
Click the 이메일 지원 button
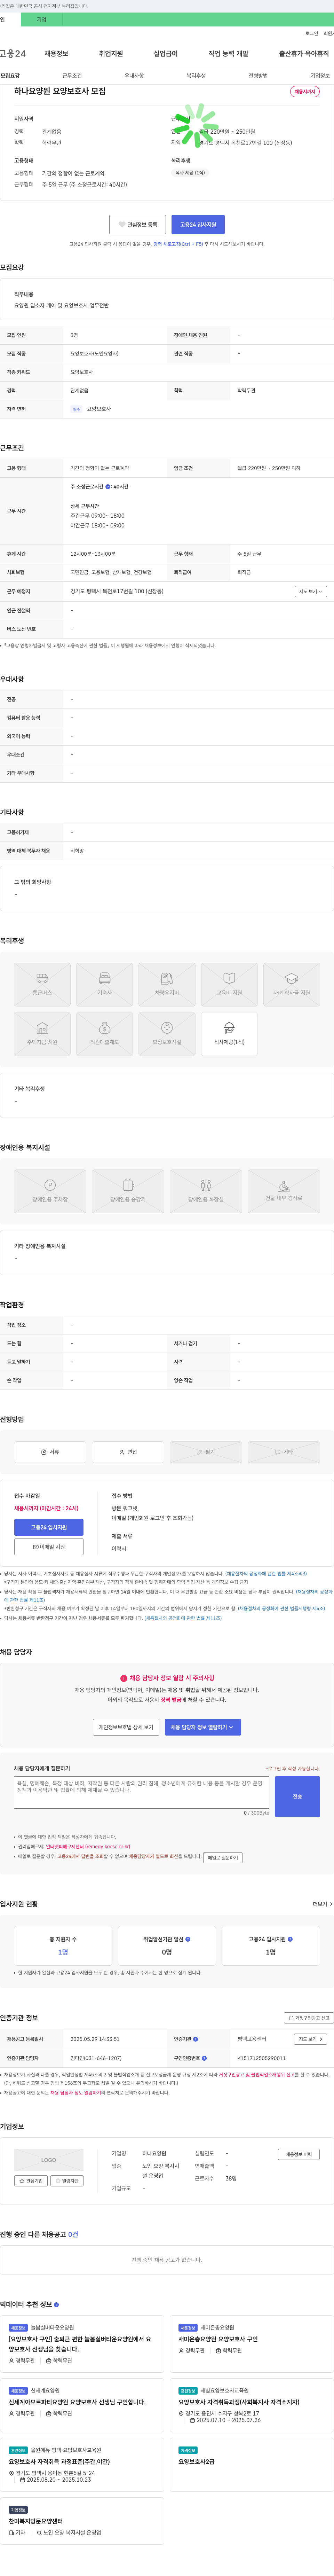click(49, 1546)
